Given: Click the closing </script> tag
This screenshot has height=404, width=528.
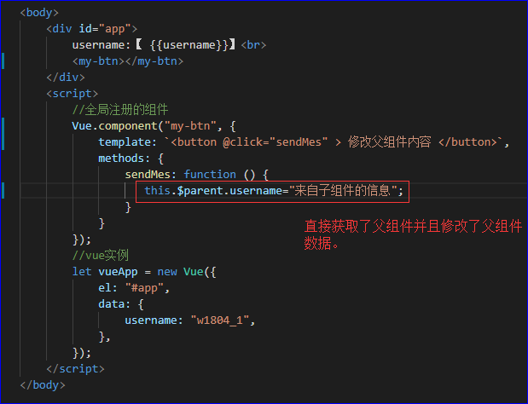Looking at the screenshot, I should coord(75,369).
